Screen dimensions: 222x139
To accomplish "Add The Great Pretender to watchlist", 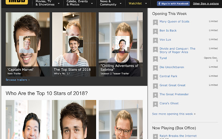I will pos(155,95).
